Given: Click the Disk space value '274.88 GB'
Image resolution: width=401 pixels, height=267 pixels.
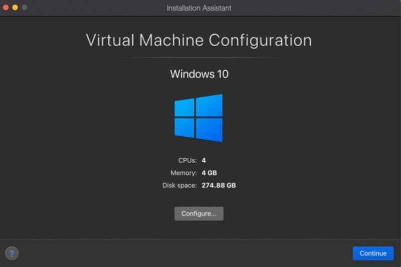Looking at the screenshot, I should point(219,185).
